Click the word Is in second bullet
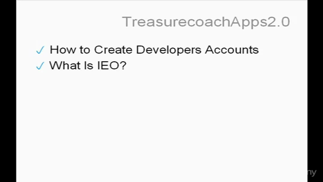323x182 pixels. 89,66
